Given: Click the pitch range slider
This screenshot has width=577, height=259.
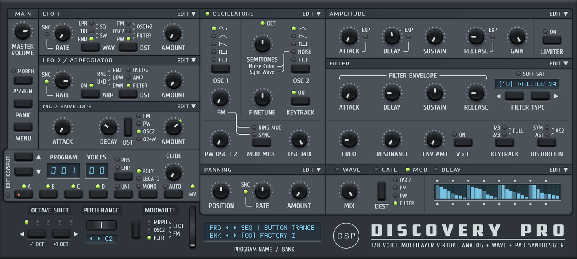Looking at the screenshot, I should click(101, 225).
